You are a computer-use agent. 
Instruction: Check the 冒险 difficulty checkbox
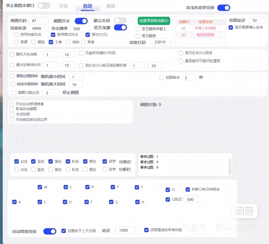coord(33,42)
